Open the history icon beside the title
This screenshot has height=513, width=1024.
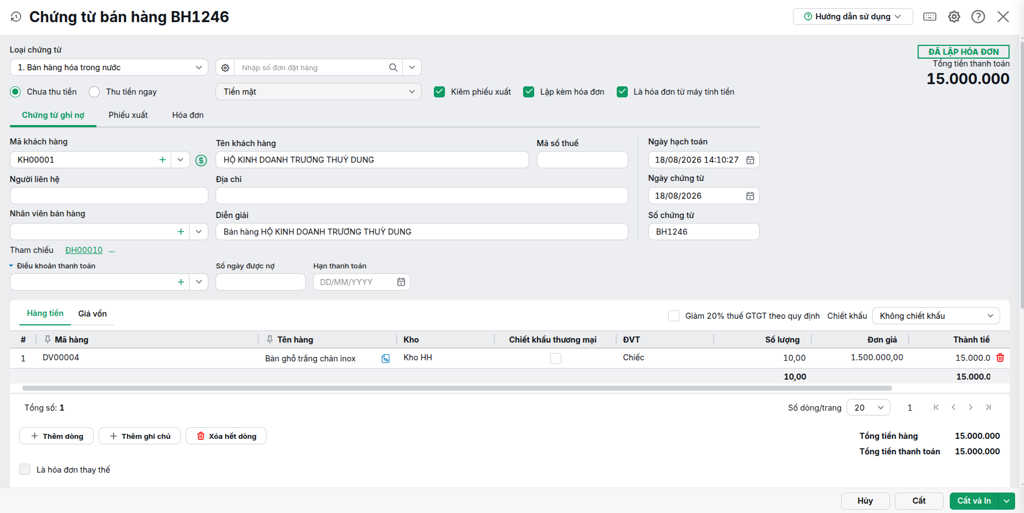[16, 17]
